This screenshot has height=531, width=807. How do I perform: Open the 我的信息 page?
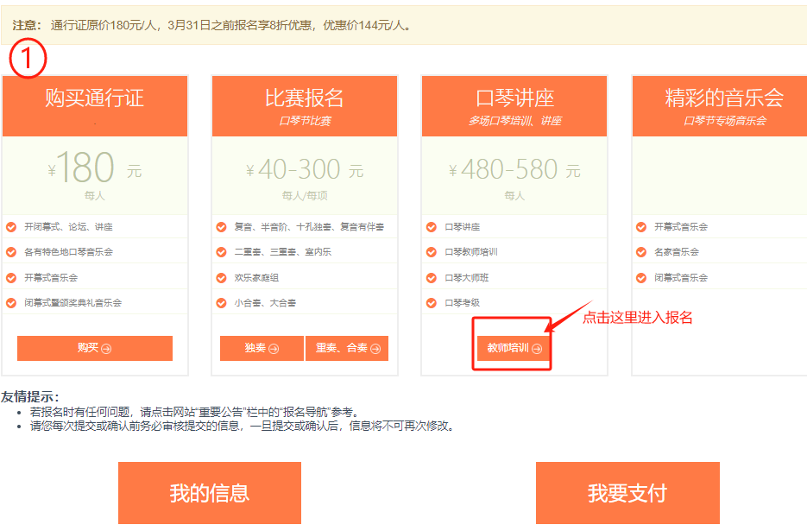tap(210, 493)
